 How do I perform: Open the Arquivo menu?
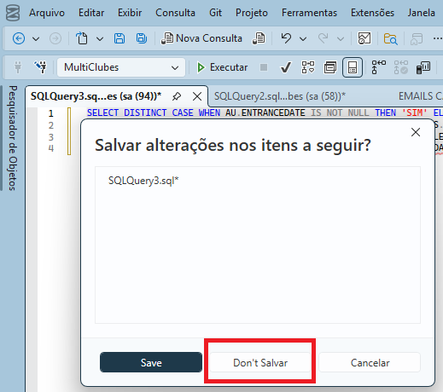(x=47, y=13)
